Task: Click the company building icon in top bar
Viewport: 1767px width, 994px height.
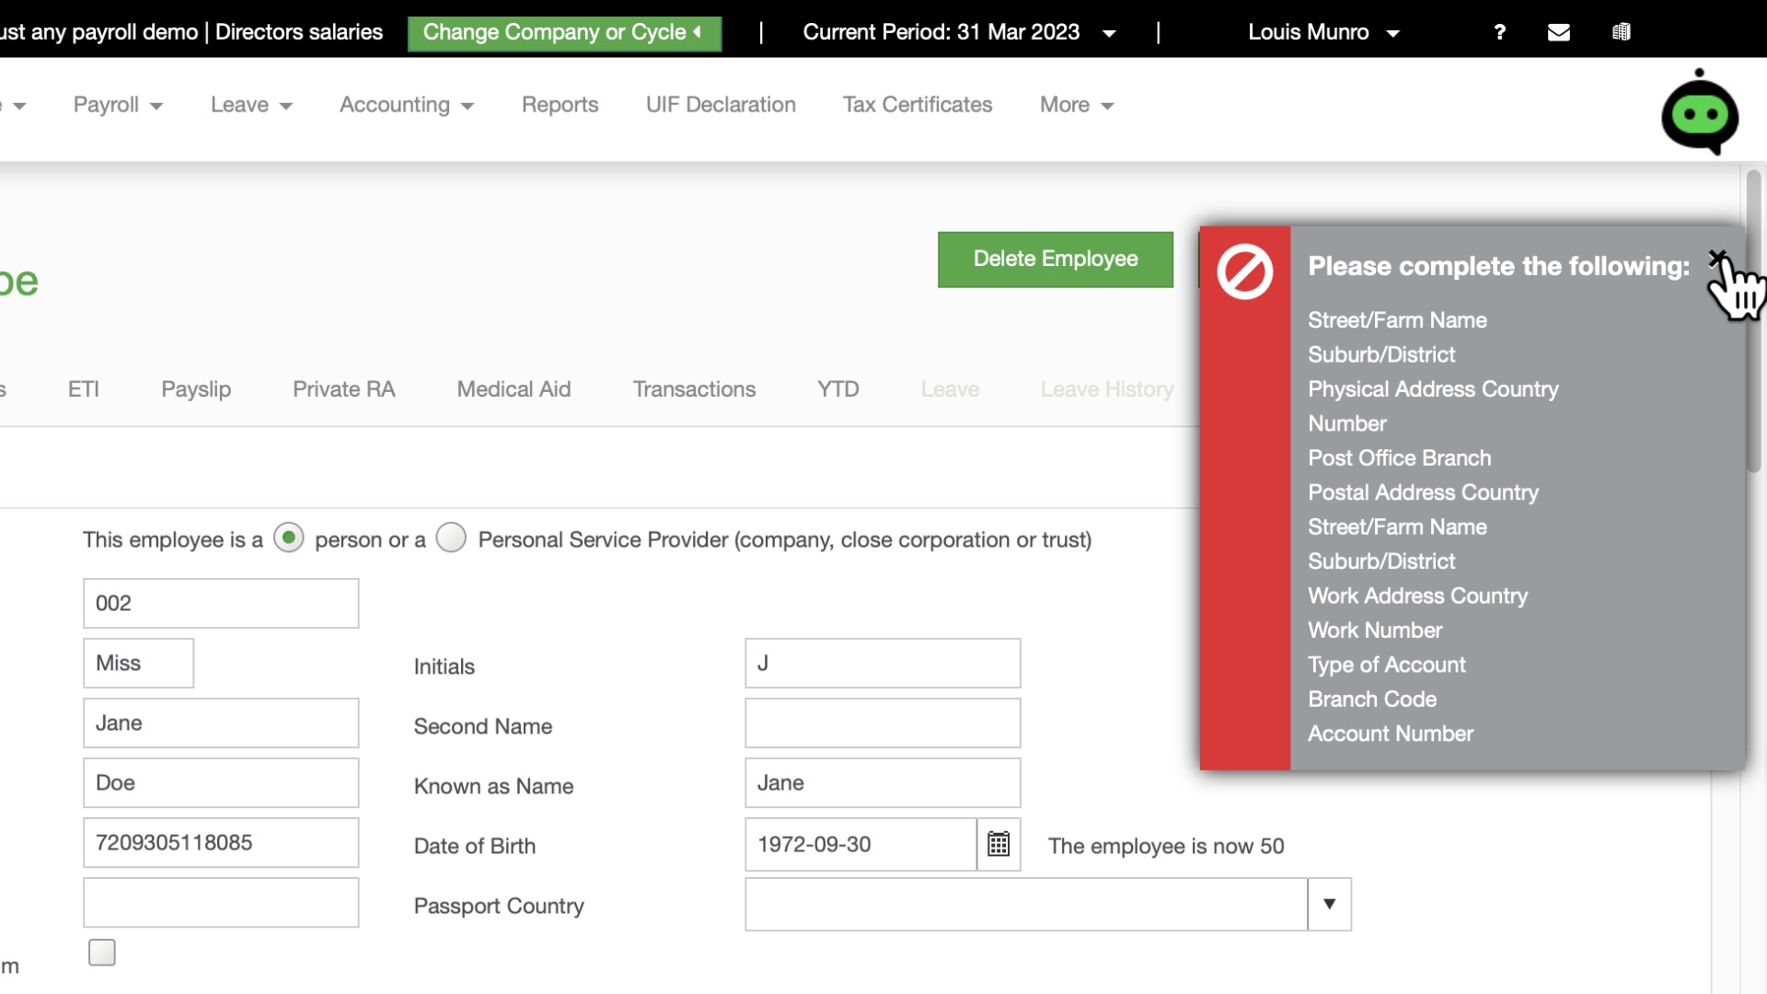Action: (1622, 32)
